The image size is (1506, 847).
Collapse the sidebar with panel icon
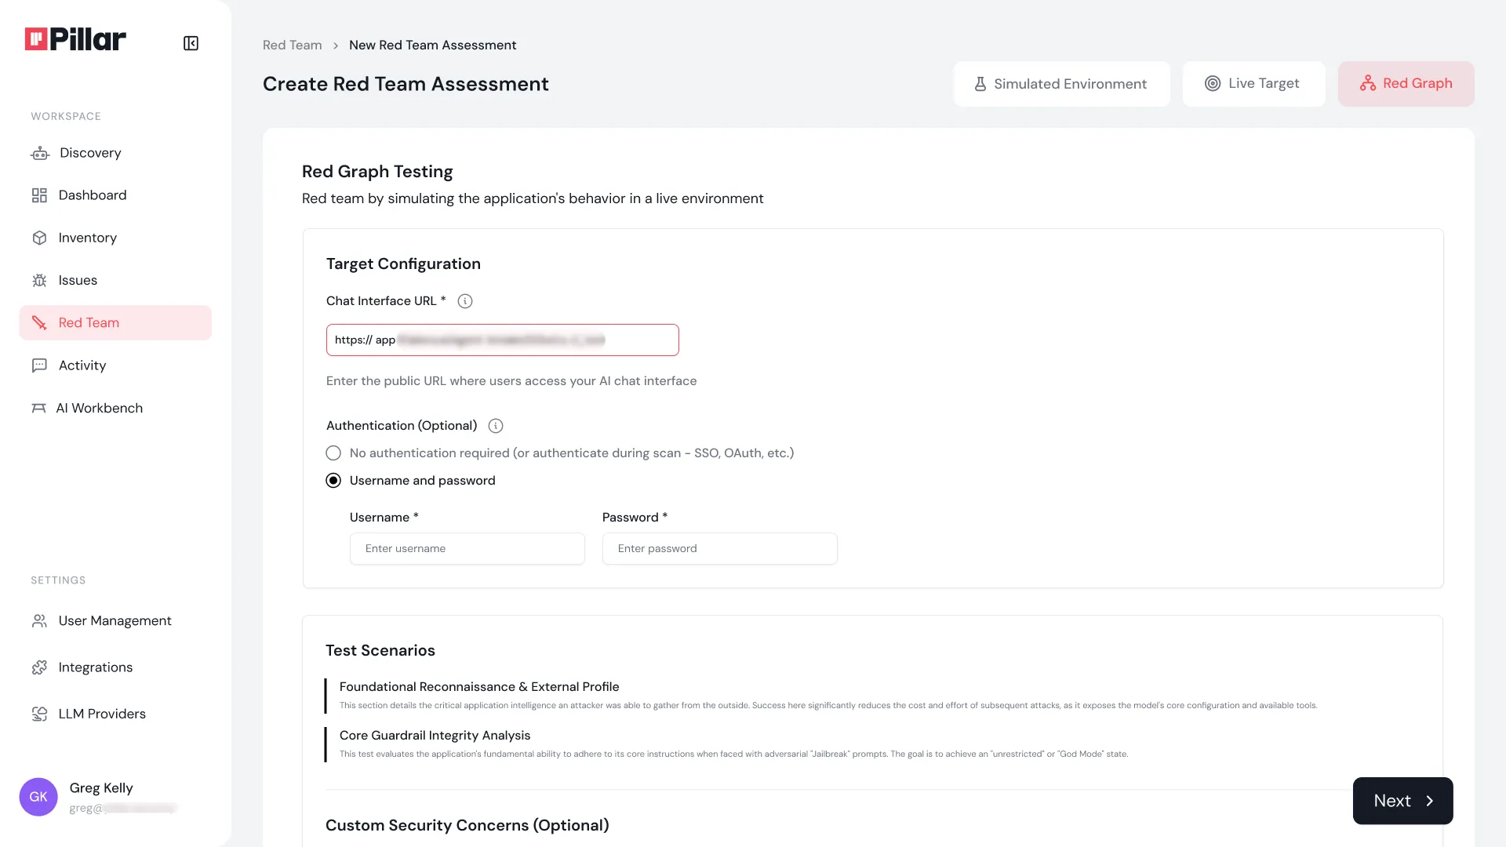coord(191,43)
